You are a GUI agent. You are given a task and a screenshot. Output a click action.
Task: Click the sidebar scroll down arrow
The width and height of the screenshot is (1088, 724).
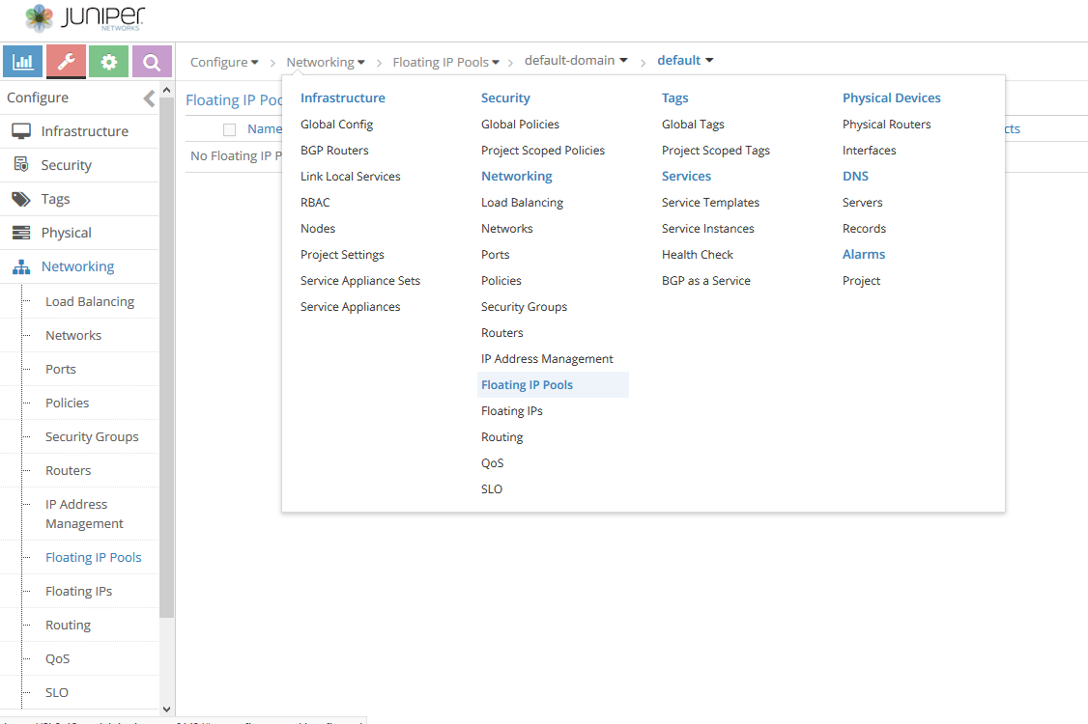point(166,710)
